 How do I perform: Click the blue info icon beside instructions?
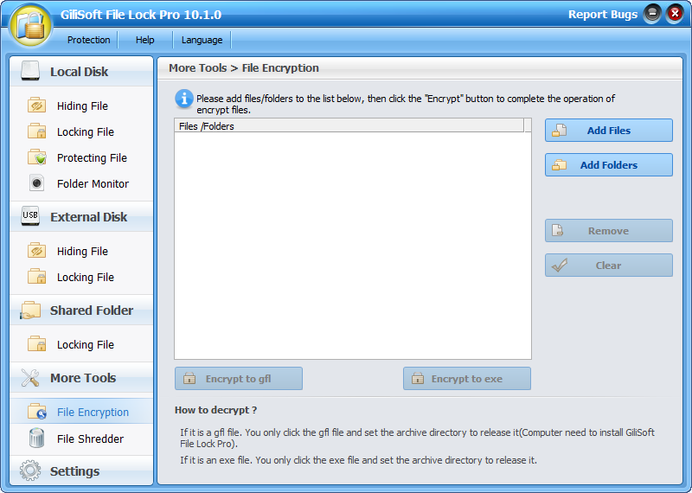click(x=184, y=99)
